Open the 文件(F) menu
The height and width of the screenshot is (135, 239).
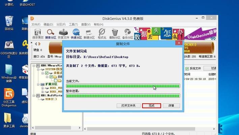(x=36, y=25)
